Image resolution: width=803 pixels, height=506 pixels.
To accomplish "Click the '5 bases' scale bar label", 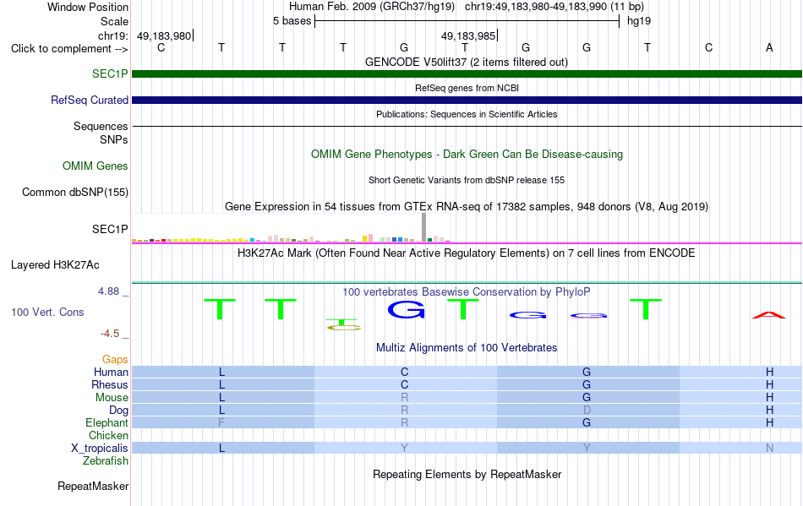I will 292,21.
